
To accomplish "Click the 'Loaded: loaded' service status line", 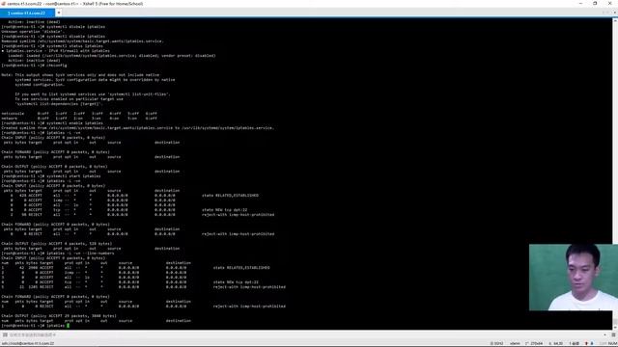I will pyautogui.click(x=112, y=56).
